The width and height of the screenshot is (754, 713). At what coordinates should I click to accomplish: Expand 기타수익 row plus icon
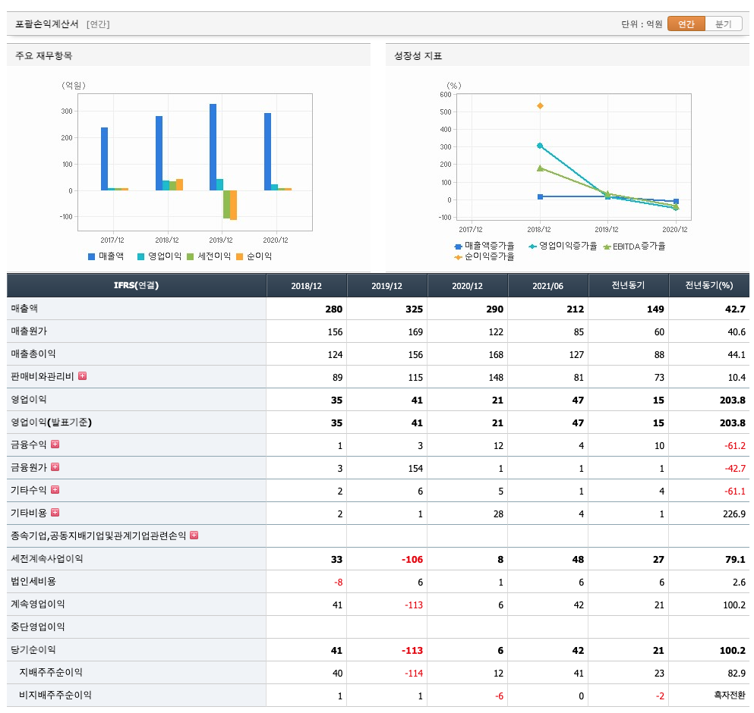click(55, 489)
